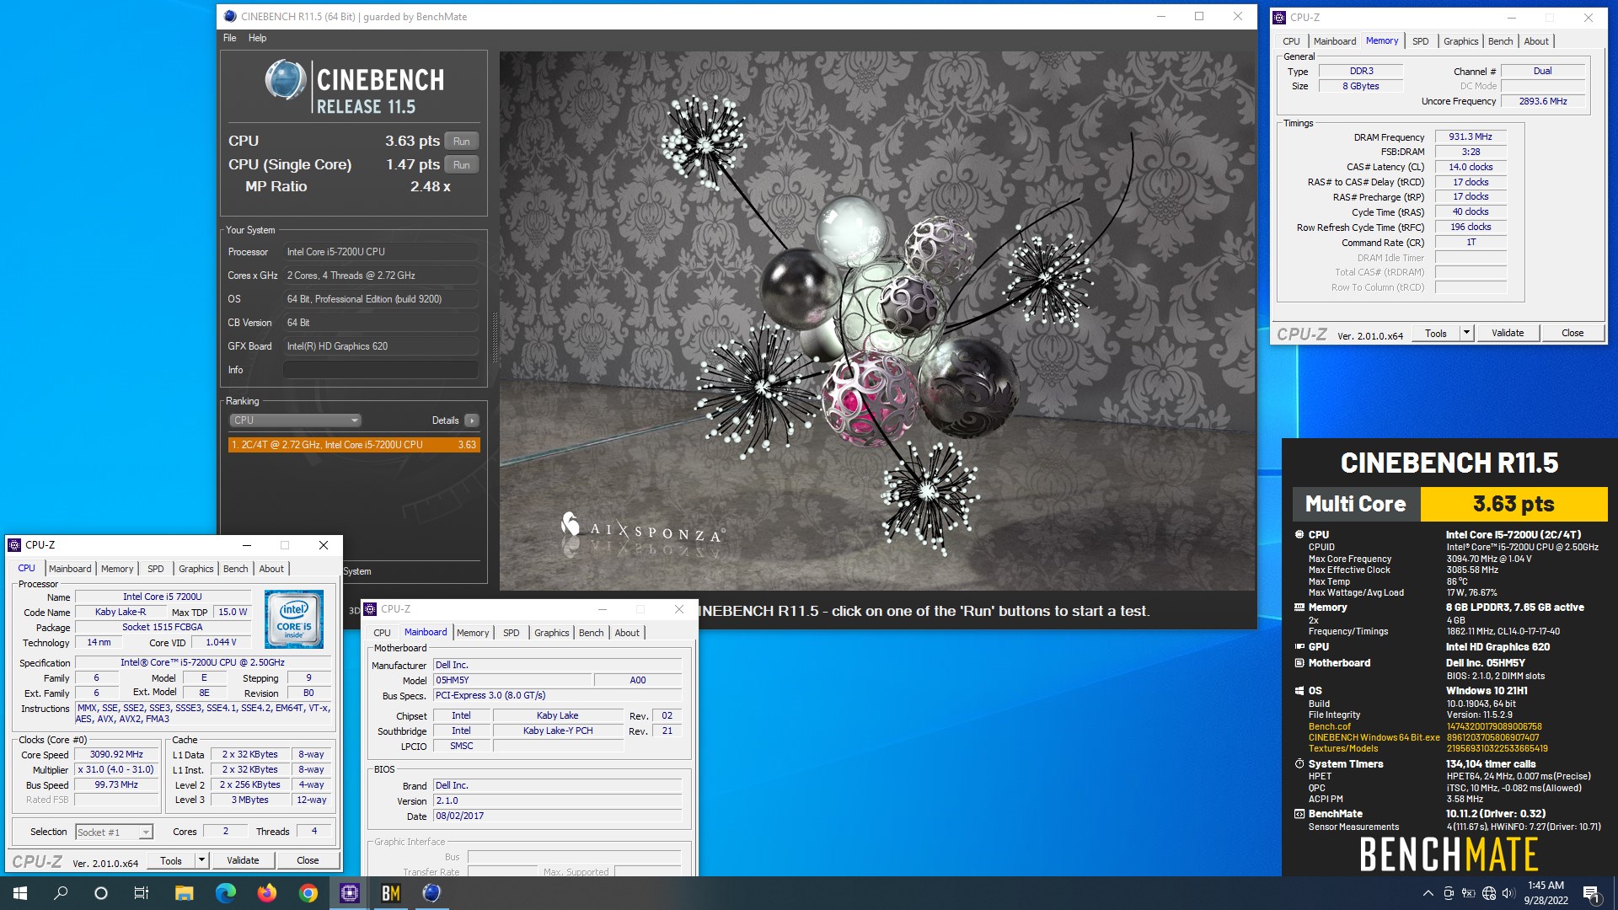Image resolution: width=1618 pixels, height=910 pixels.
Task: Switch to CPU-Z via its taskbar icon
Action: pos(350,893)
